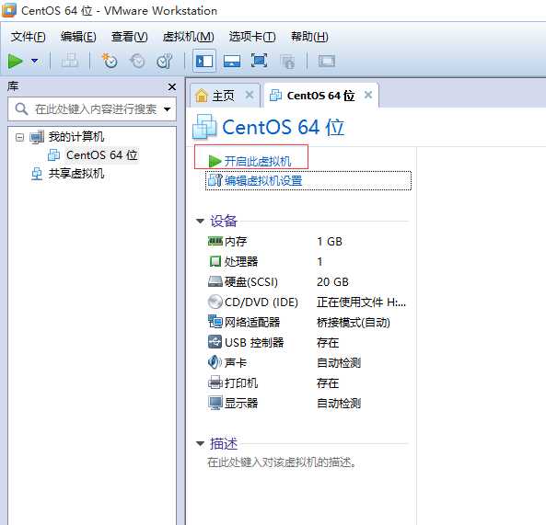
Task: Toggle the library sidebar view icon
Action: [x=204, y=62]
